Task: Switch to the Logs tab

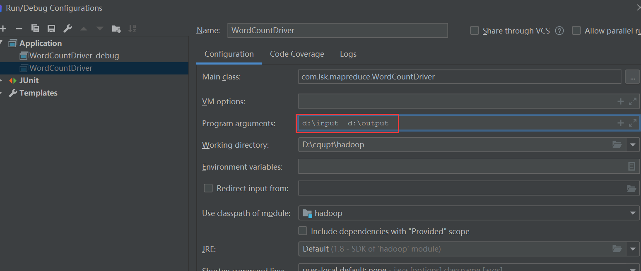Action: click(x=348, y=54)
